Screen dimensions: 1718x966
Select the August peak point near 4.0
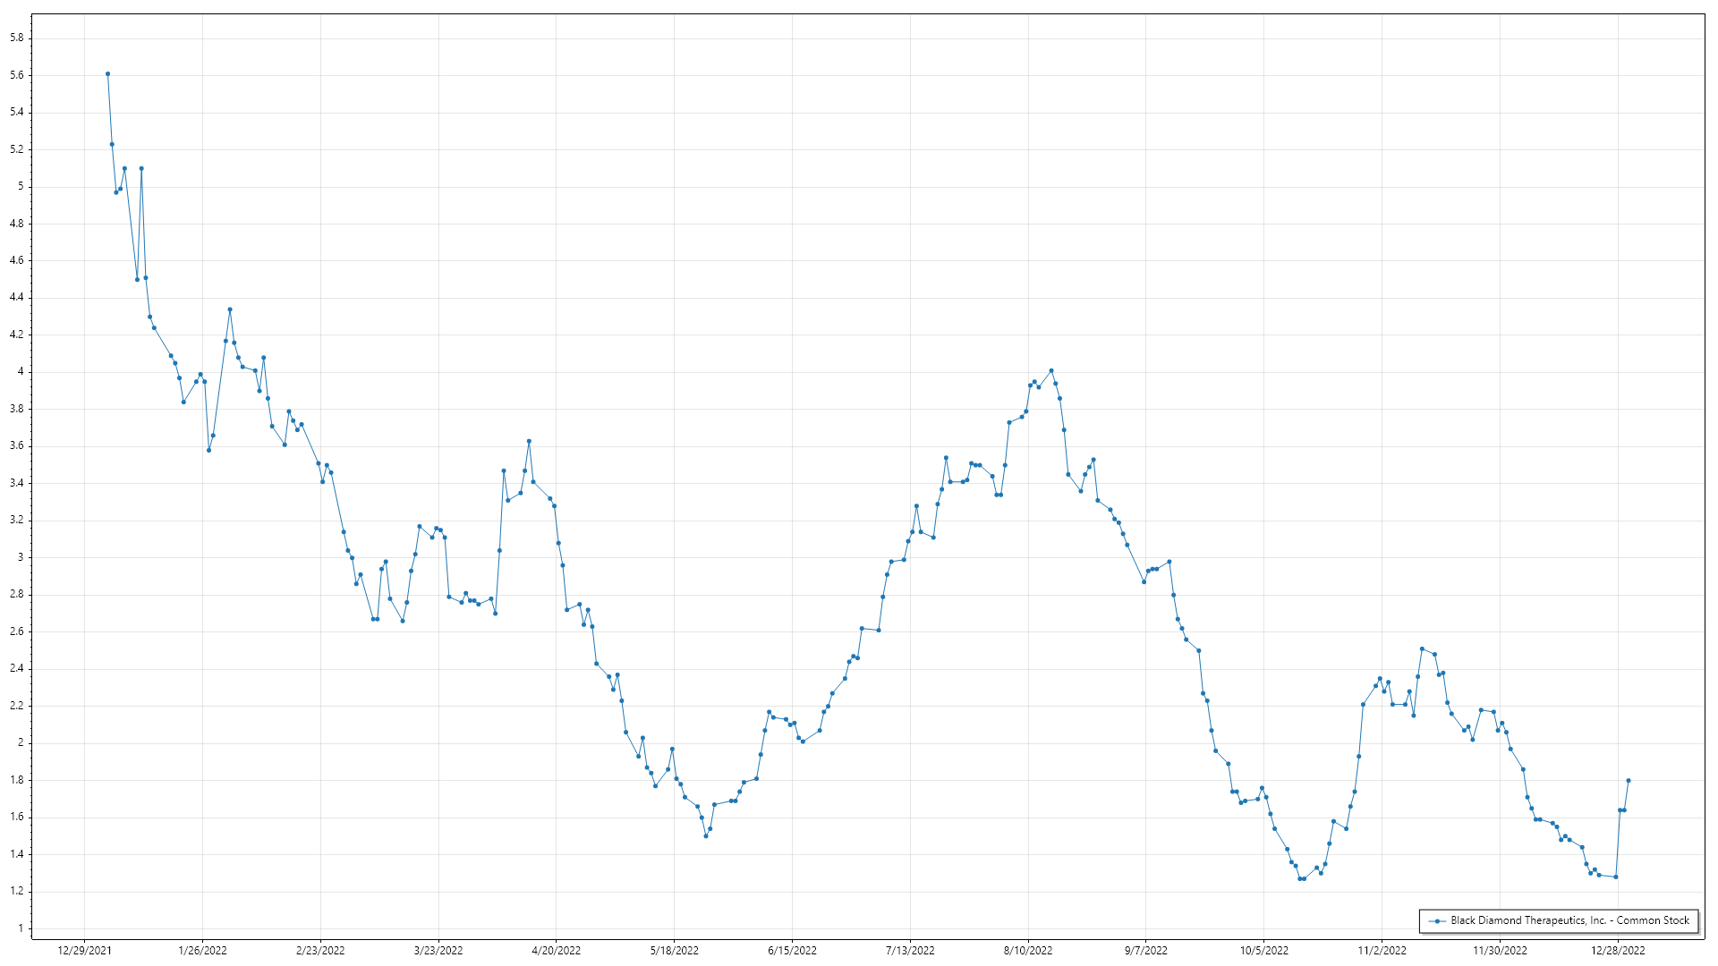pos(1051,370)
